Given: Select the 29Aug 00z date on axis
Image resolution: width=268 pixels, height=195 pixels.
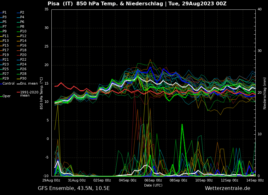Looking at the screenshot, I should tap(51, 181).
